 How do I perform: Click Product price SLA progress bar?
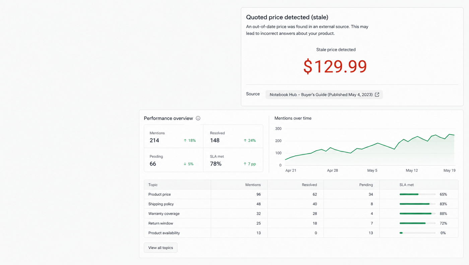click(417, 194)
